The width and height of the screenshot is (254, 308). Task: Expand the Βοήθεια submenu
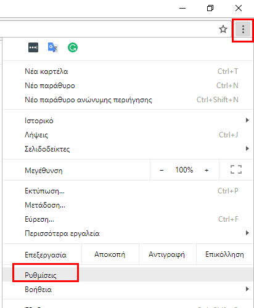pyautogui.click(x=128, y=290)
